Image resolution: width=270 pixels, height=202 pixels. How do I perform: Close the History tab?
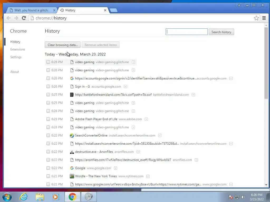click(x=105, y=10)
